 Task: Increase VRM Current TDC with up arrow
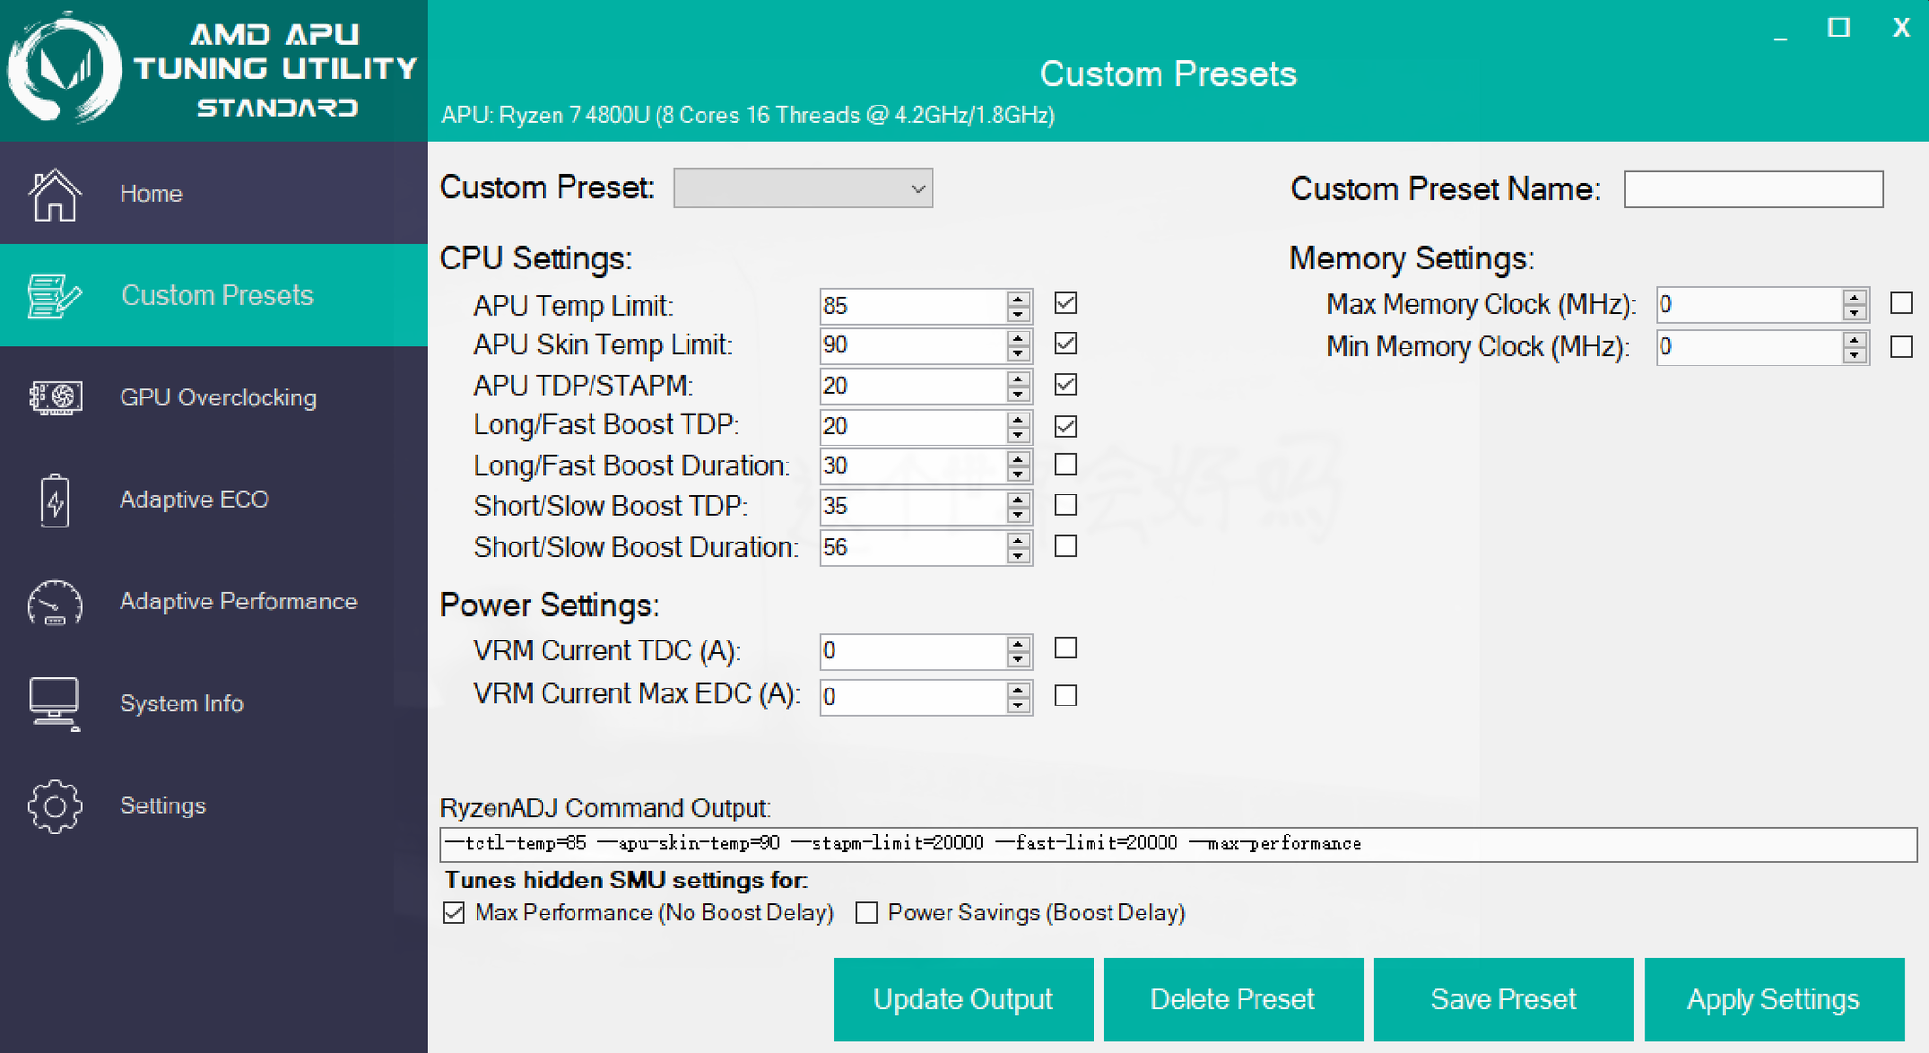1018,643
